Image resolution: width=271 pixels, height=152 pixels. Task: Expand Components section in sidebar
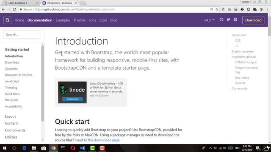15,130
